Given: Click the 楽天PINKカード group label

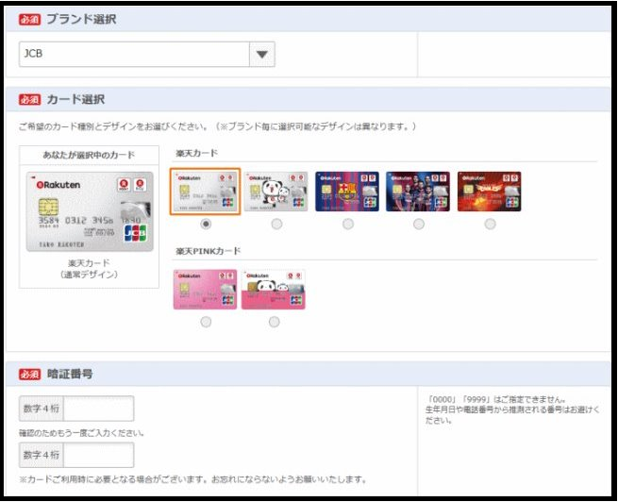Looking at the screenshot, I should tap(209, 251).
